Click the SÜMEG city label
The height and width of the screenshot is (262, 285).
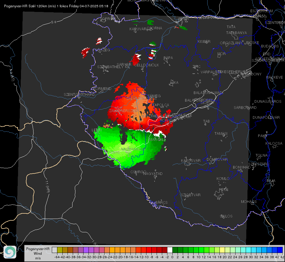click(x=154, y=96)
